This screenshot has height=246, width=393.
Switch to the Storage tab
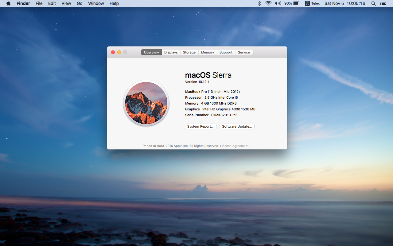point(189,52)
